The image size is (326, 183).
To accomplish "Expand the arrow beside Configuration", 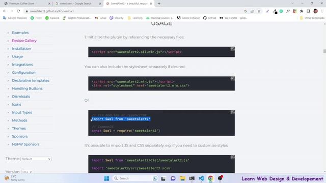I will coord(8,73).
